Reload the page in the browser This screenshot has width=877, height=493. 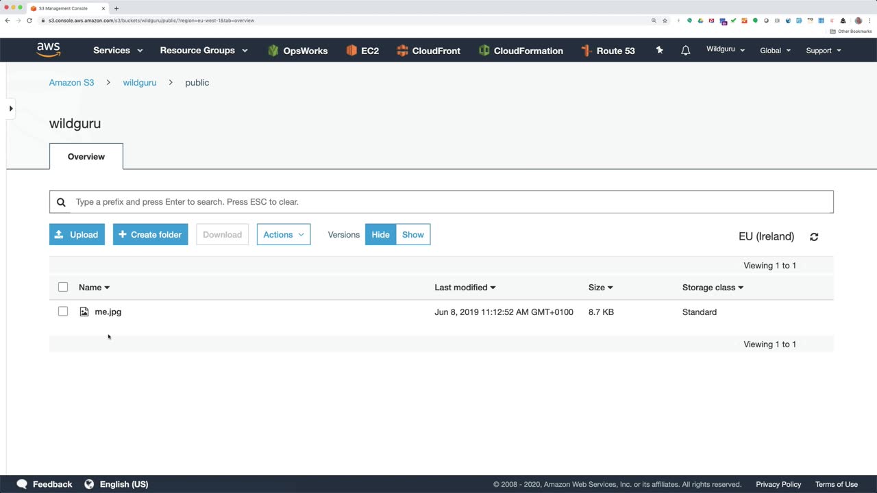tap(29, 21)
